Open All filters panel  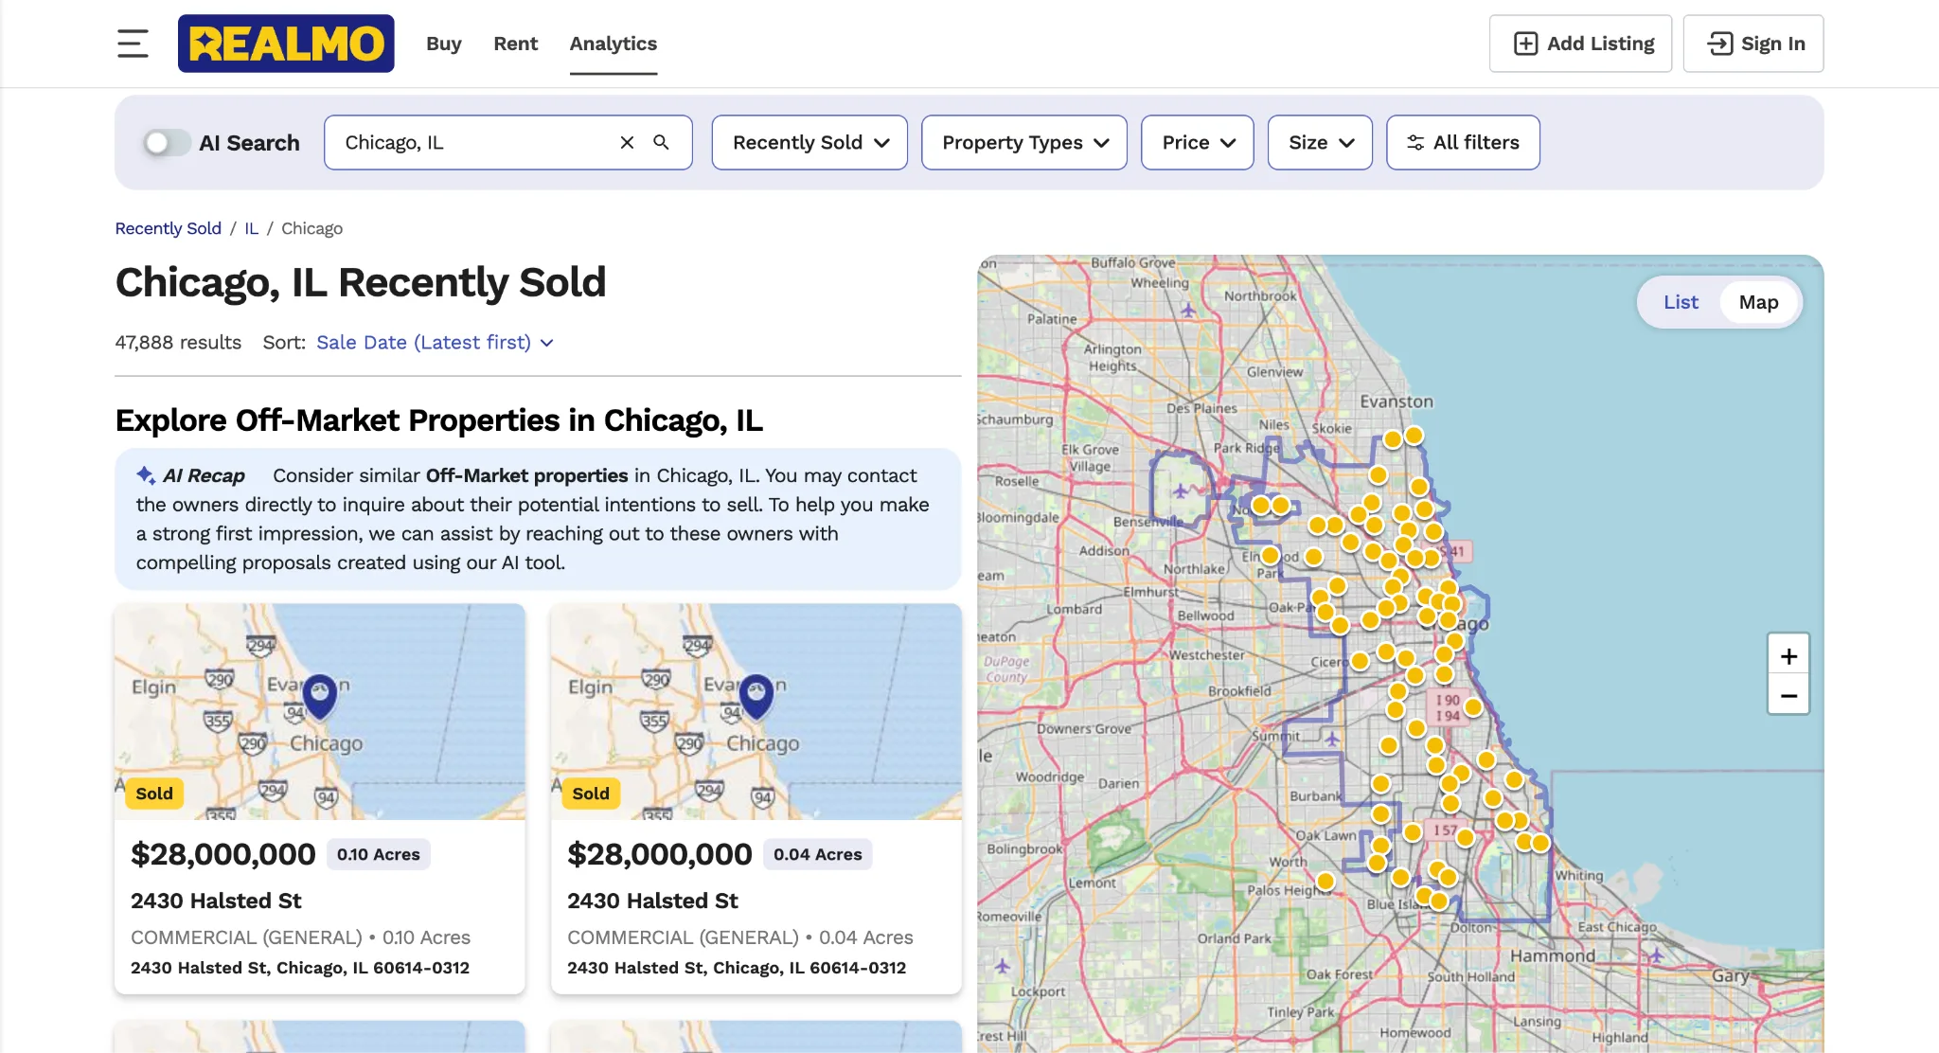1463,143
